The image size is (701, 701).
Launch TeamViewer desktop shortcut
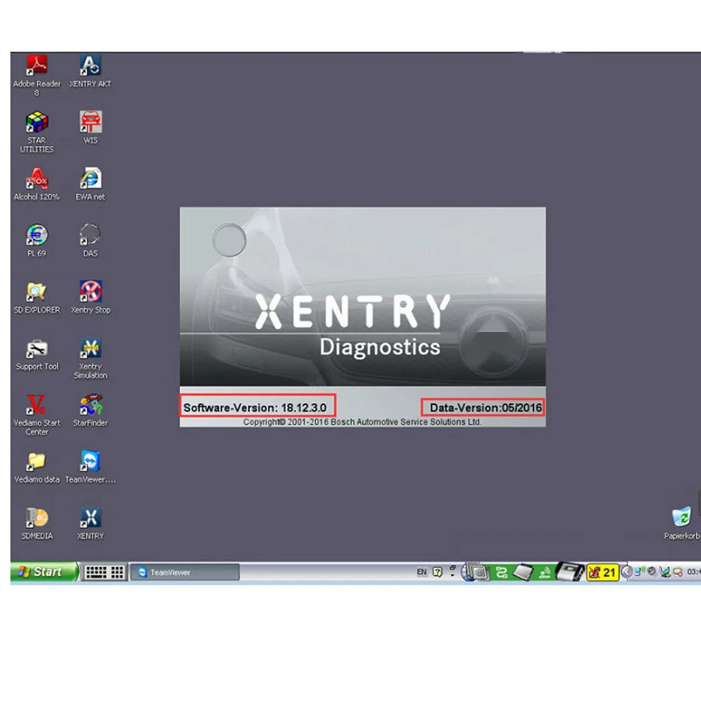90,467
